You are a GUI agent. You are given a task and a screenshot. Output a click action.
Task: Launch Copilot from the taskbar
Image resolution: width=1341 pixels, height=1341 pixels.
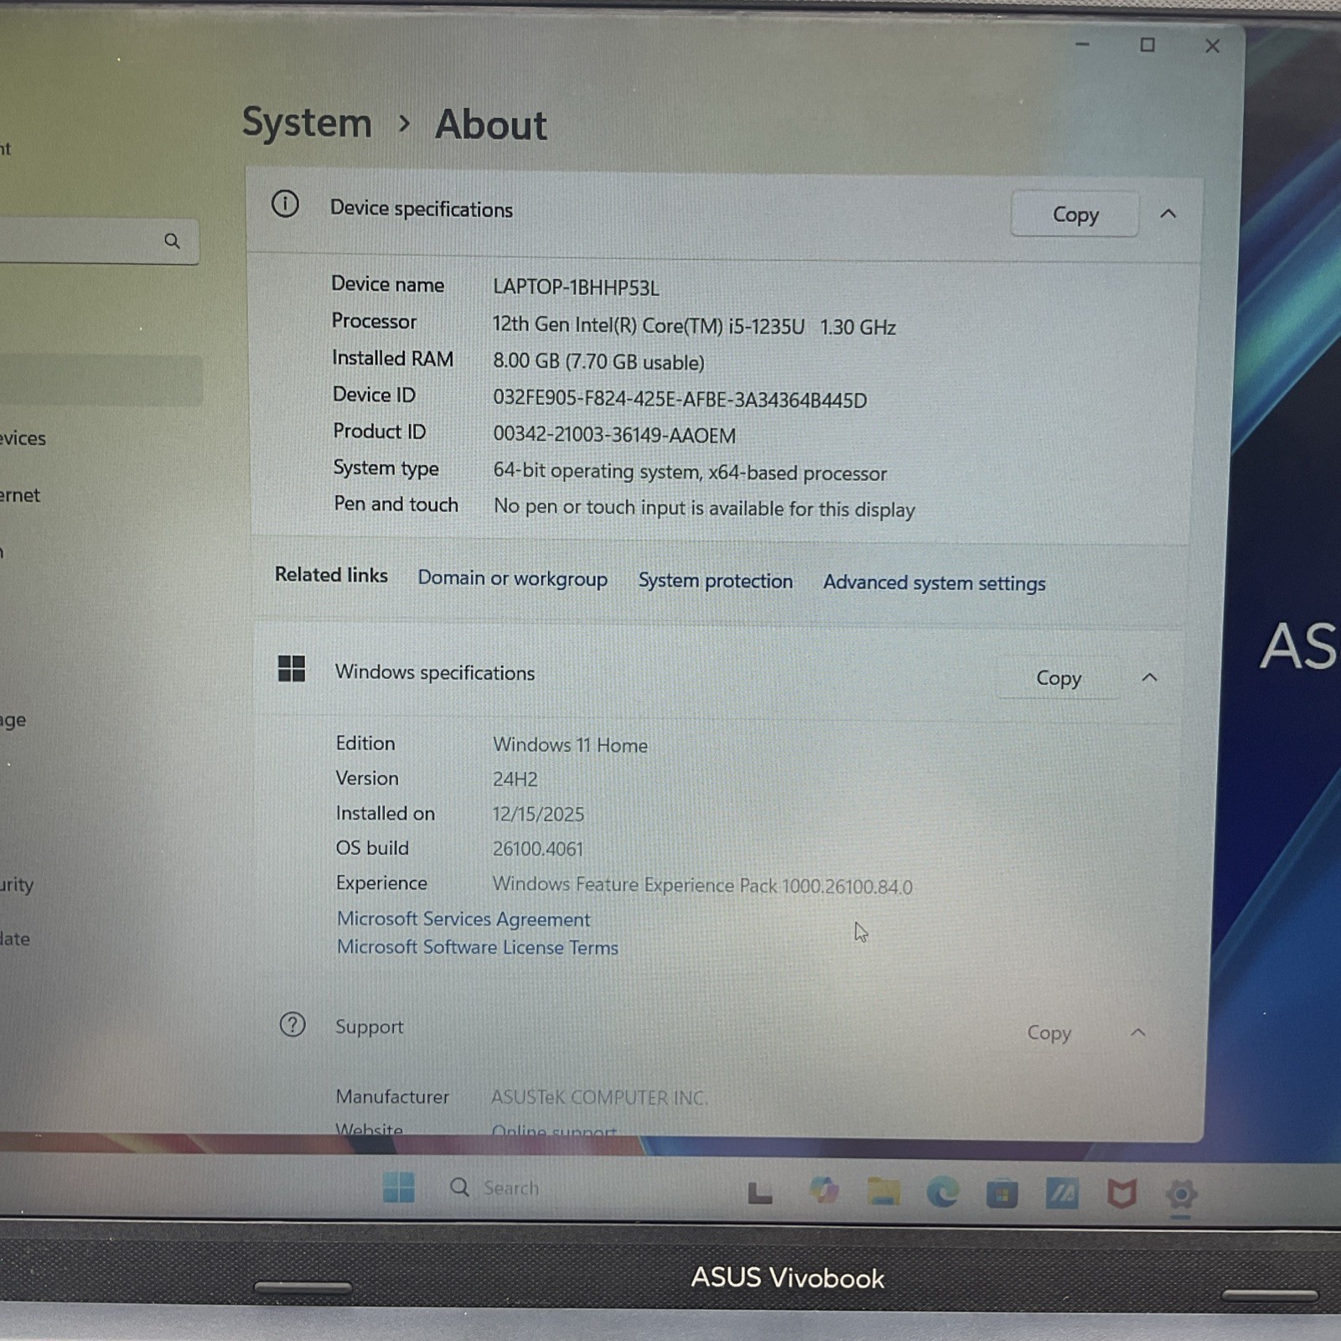(824, 1190)
